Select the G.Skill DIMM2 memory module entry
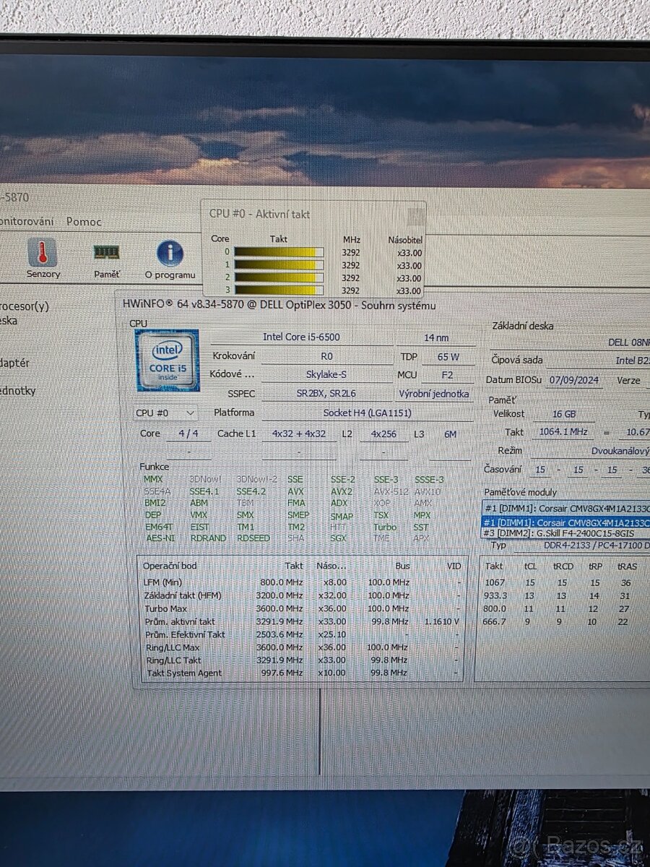Screen dimensions: 650x867 tap(560, 533)
